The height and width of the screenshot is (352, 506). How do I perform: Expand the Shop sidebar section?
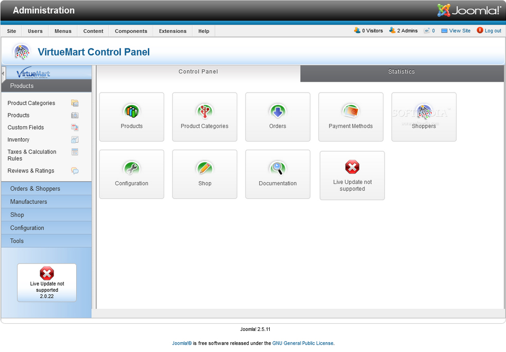pos(46,215)
